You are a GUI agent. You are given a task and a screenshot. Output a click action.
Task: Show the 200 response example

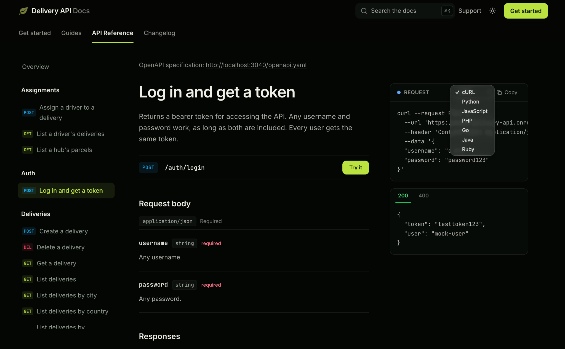[x=403, y=196]
